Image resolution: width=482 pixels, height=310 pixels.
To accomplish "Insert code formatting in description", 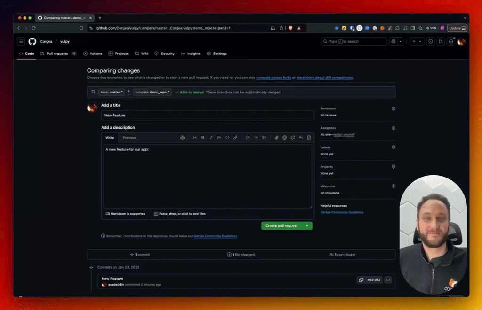I will click(x=227, y=138).
